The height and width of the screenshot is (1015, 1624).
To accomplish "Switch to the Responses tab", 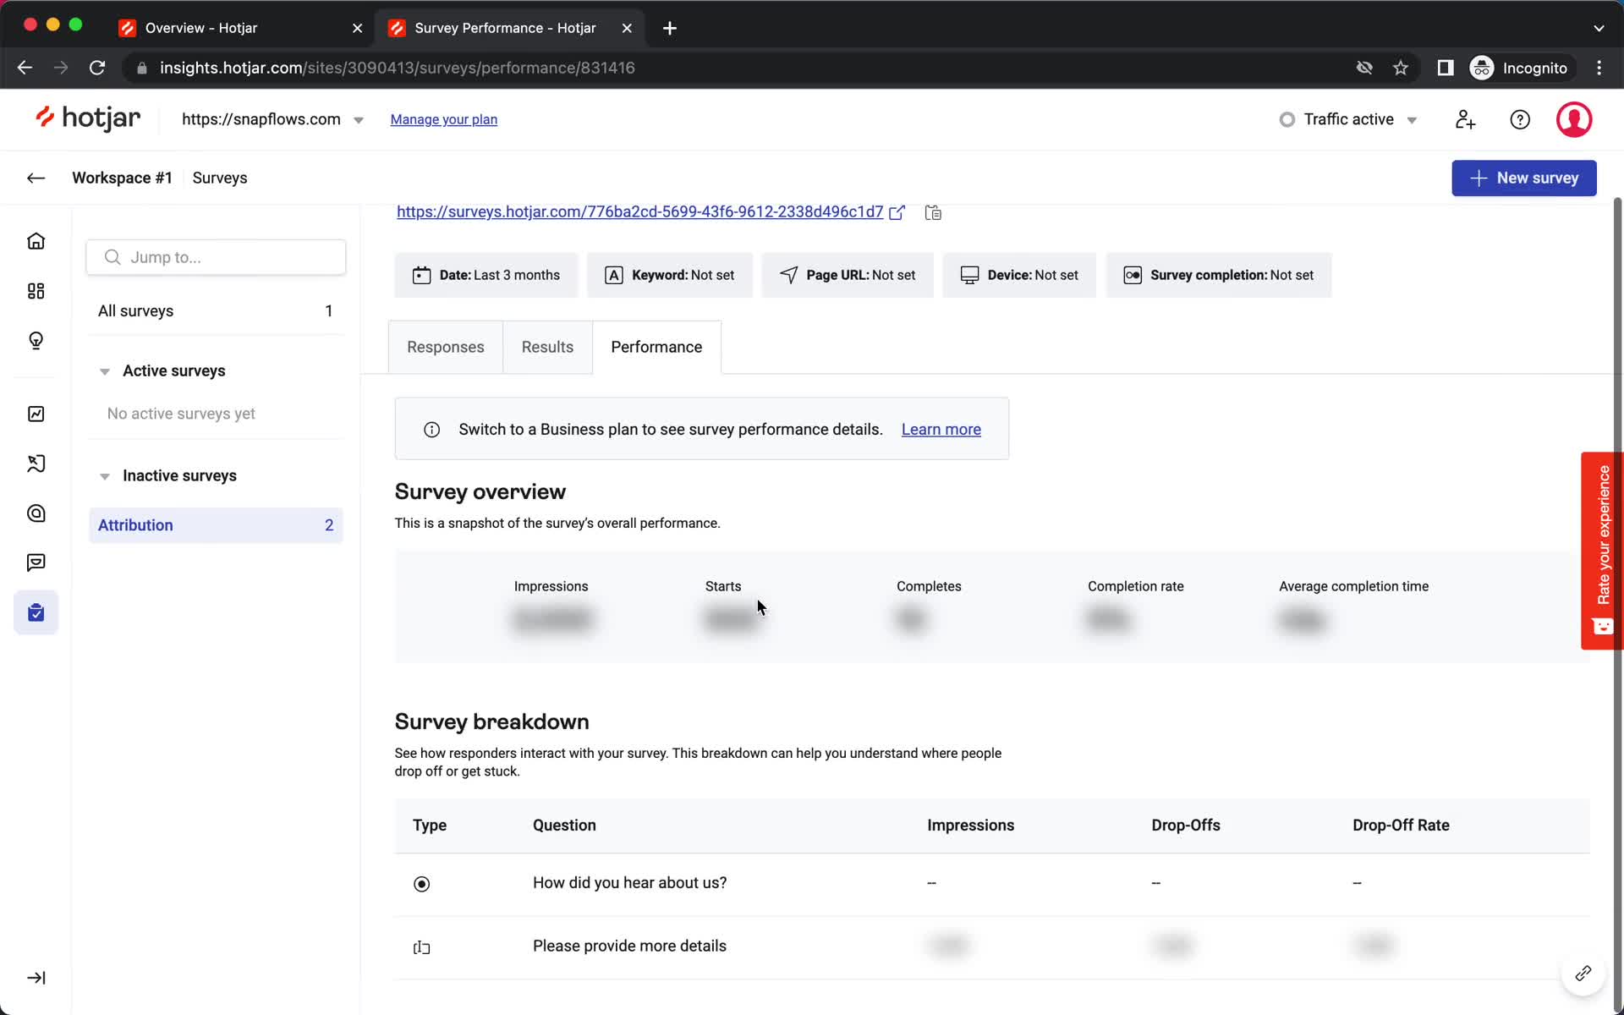I will tap(444, 346).
